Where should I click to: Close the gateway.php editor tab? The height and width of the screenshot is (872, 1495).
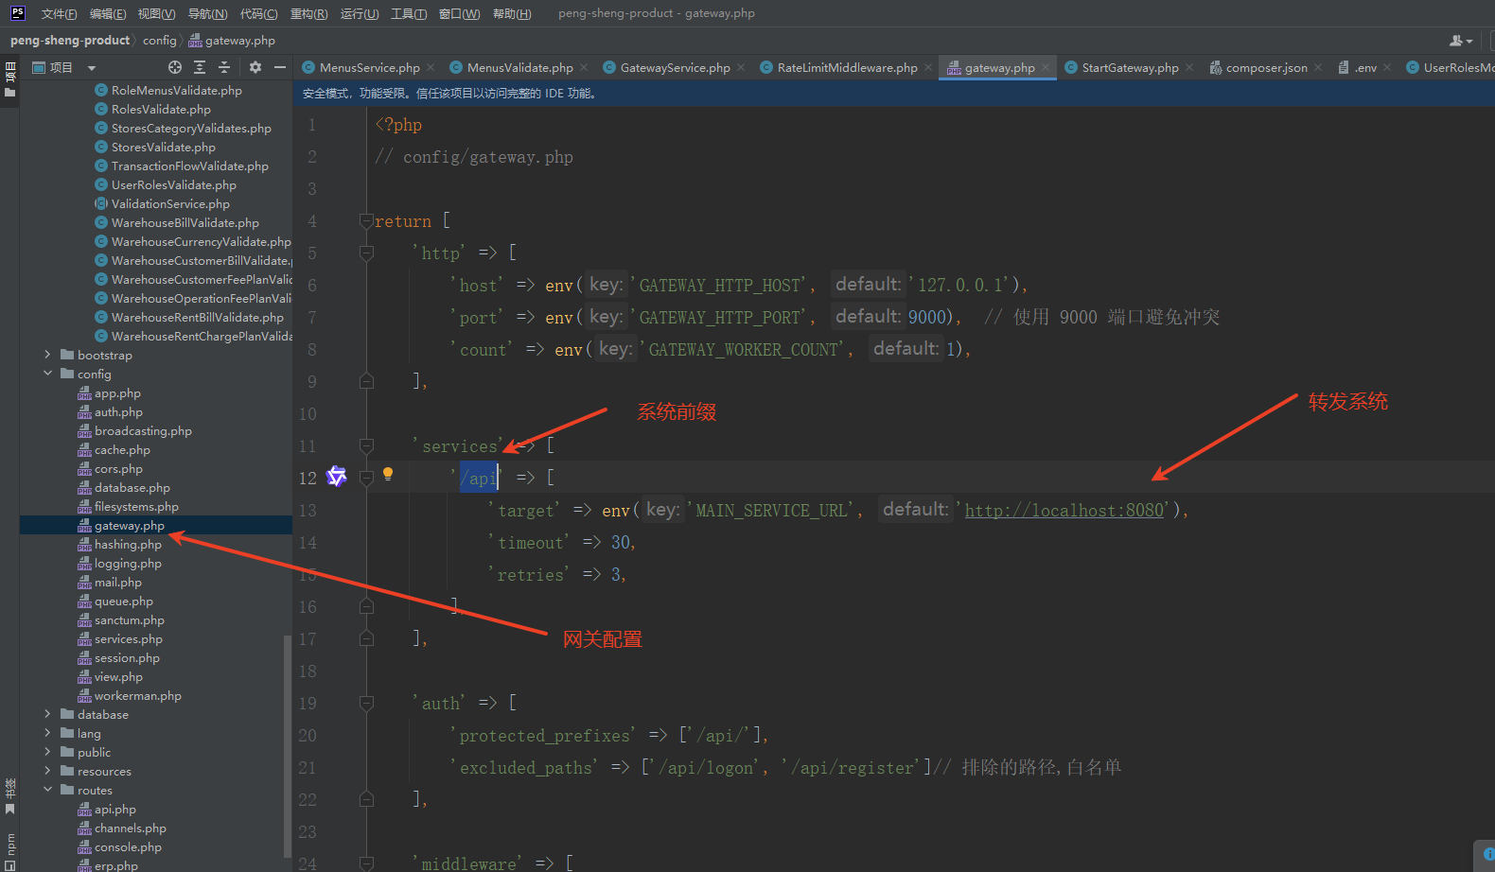[1046, 67]
